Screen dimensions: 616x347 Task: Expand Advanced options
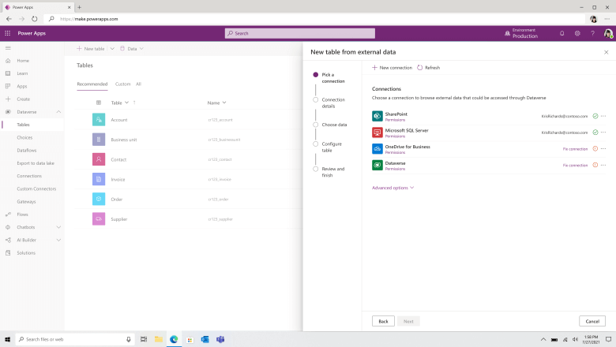[393, 188]
